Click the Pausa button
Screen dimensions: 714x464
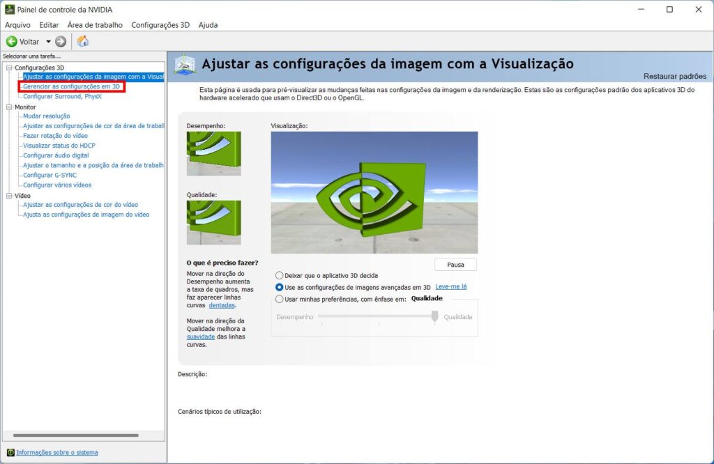(x=455, y=265)
